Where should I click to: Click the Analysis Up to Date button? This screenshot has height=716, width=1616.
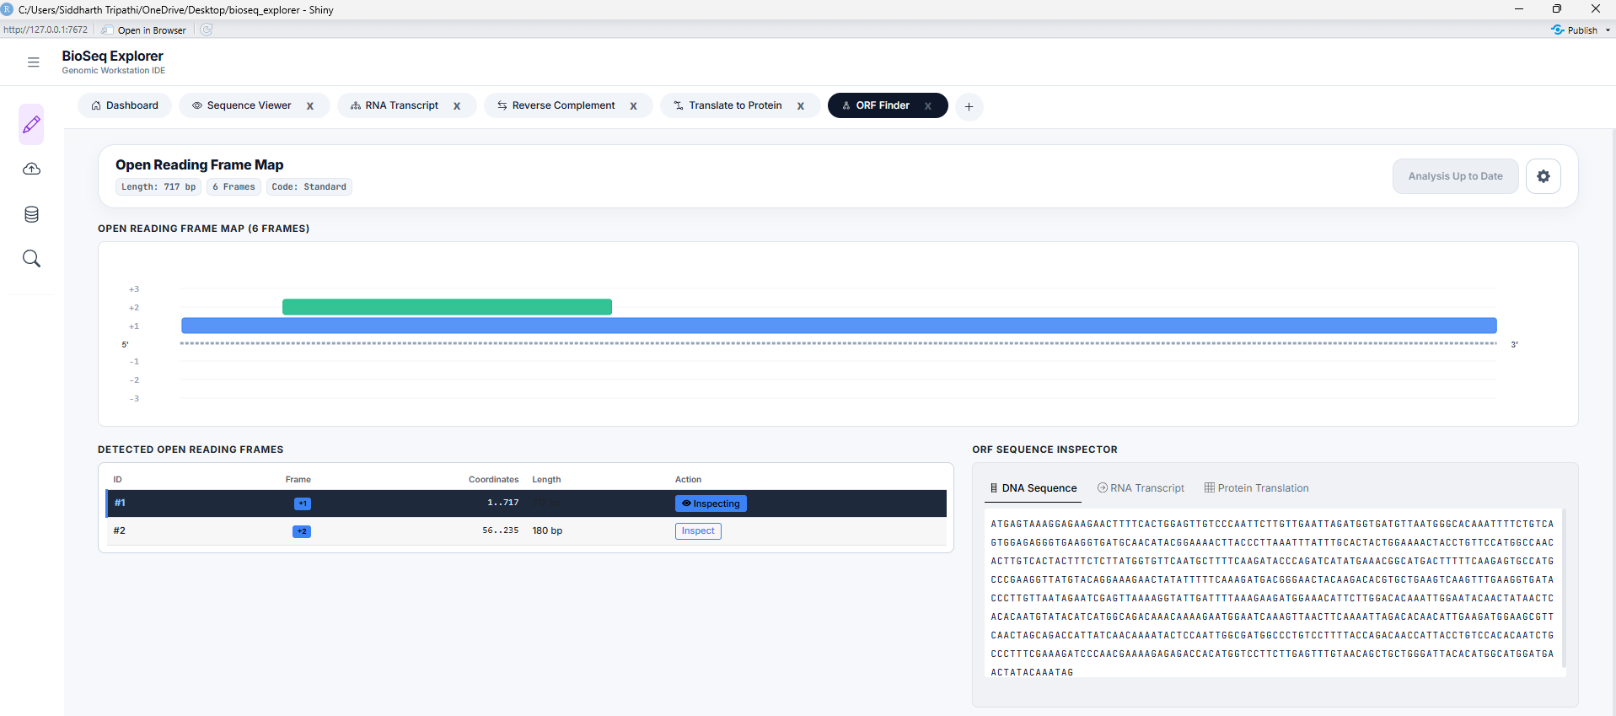1455,176
